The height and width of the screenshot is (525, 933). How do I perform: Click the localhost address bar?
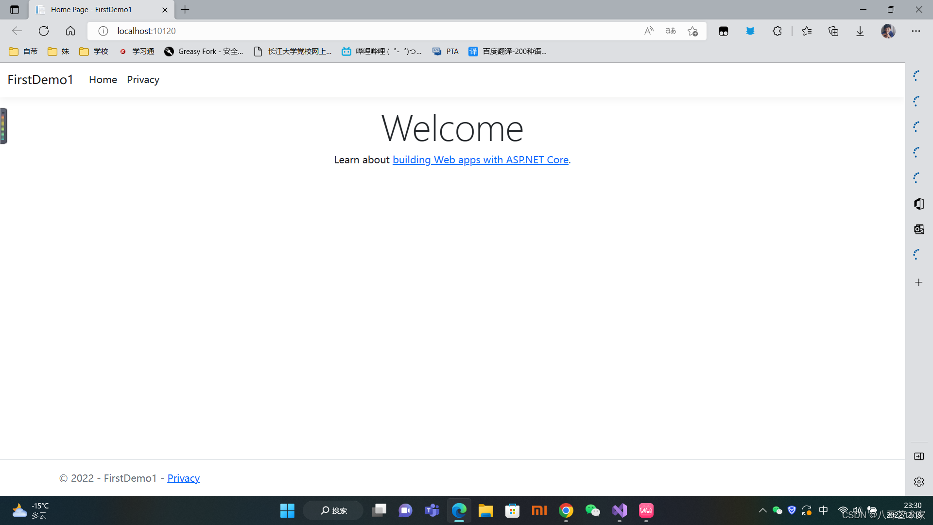(340, 31)
